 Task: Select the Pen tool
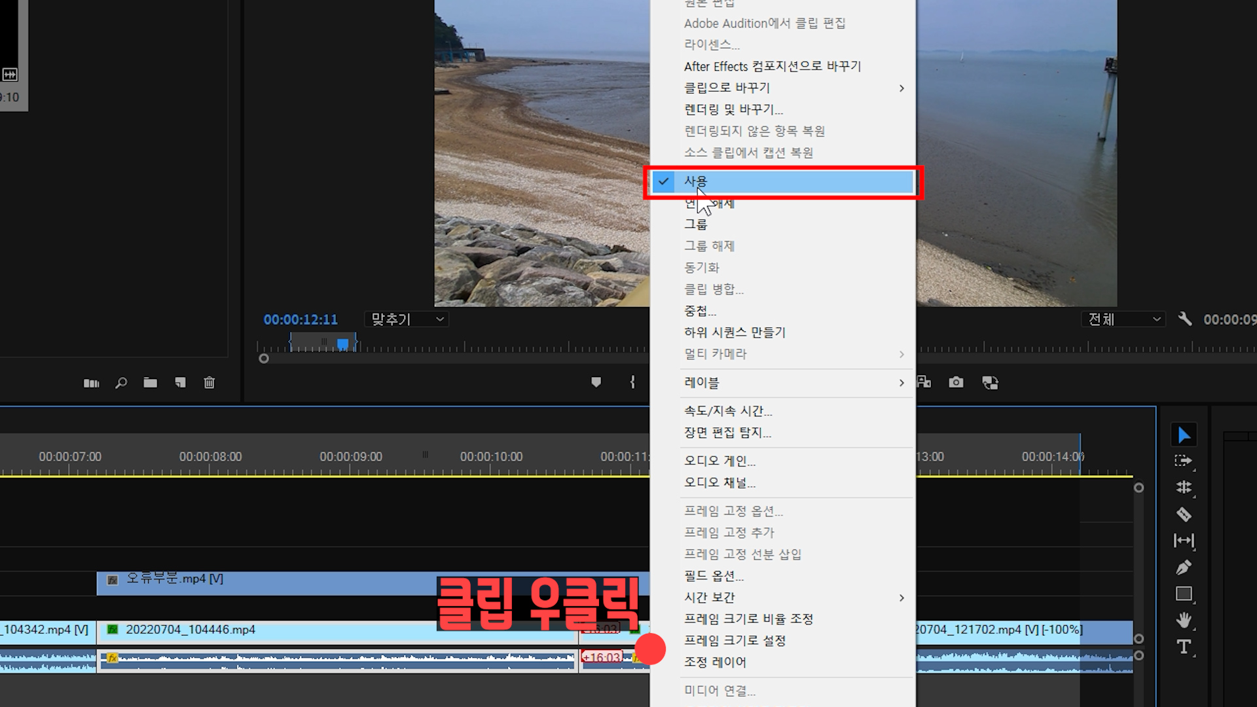coord(1183,568)
